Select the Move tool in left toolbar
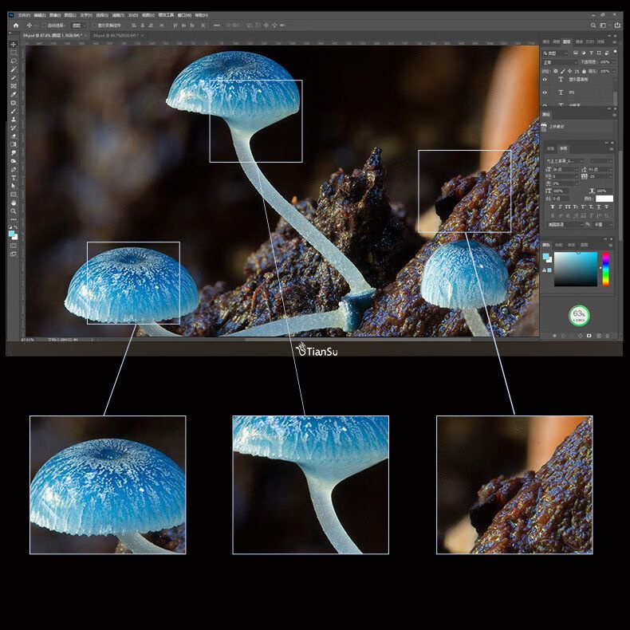The image size is (630, 630). pos(14,44)
